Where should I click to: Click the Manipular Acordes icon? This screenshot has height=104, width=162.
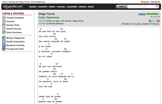coord(4,45)
